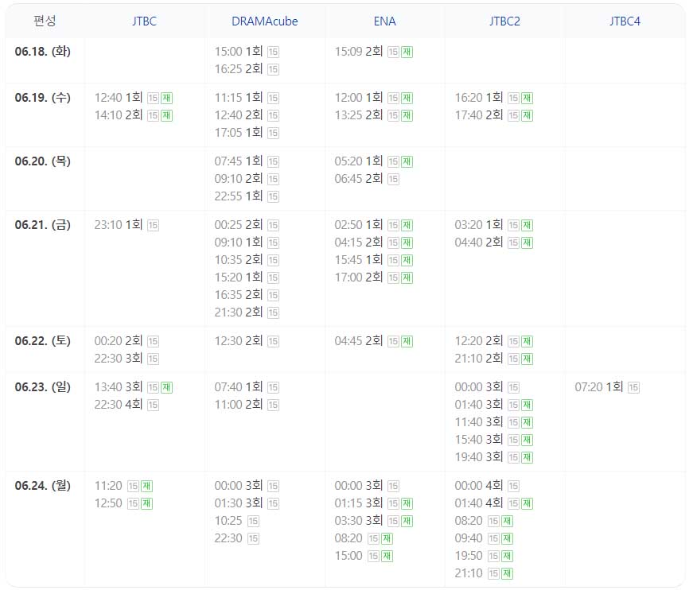Click the ENA 02:50 1회 entry
Image resolution: width=693 pixels, height=590 pixels.
point(358,224)
